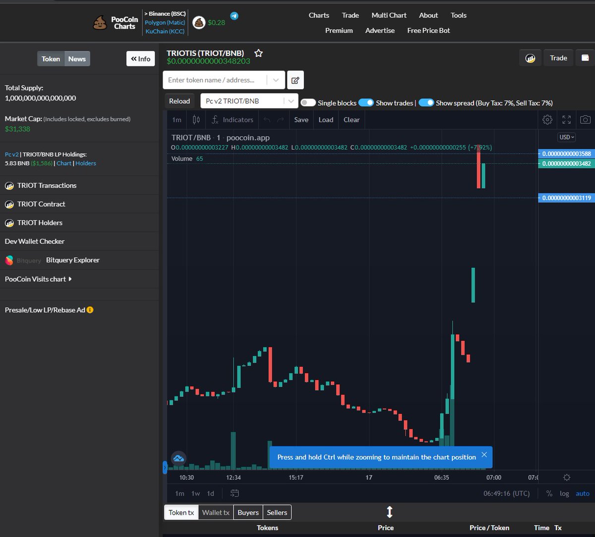Change the candlestick chart style icon
Image resolution: width=595 pixels, height=537 pixels.
[196, 120]
